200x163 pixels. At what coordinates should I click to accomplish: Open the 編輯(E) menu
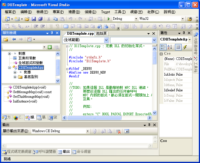point(26,12)
